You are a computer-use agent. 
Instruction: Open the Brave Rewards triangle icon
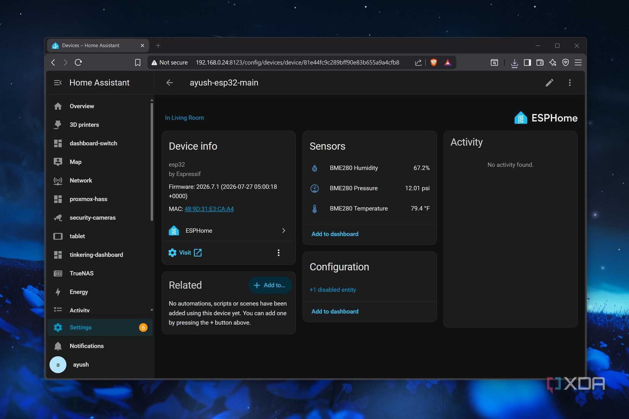point(448,62)
